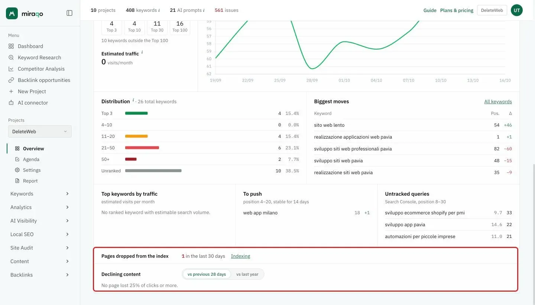Screen dimensions: 535x305
Task: Collapse the sidebar with the panel icon
Action: click(69, 13)
